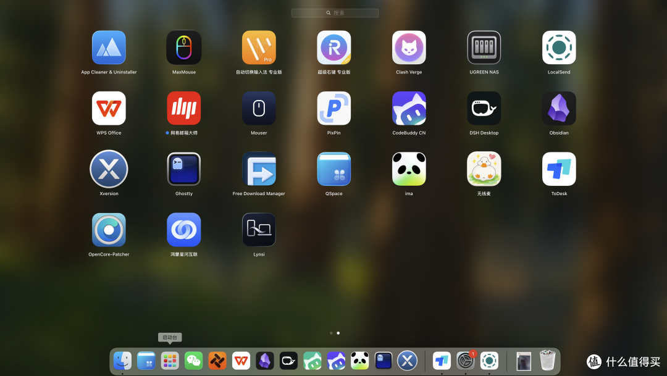Click the ToDesk icon in the Dock

tap(442, 361)
